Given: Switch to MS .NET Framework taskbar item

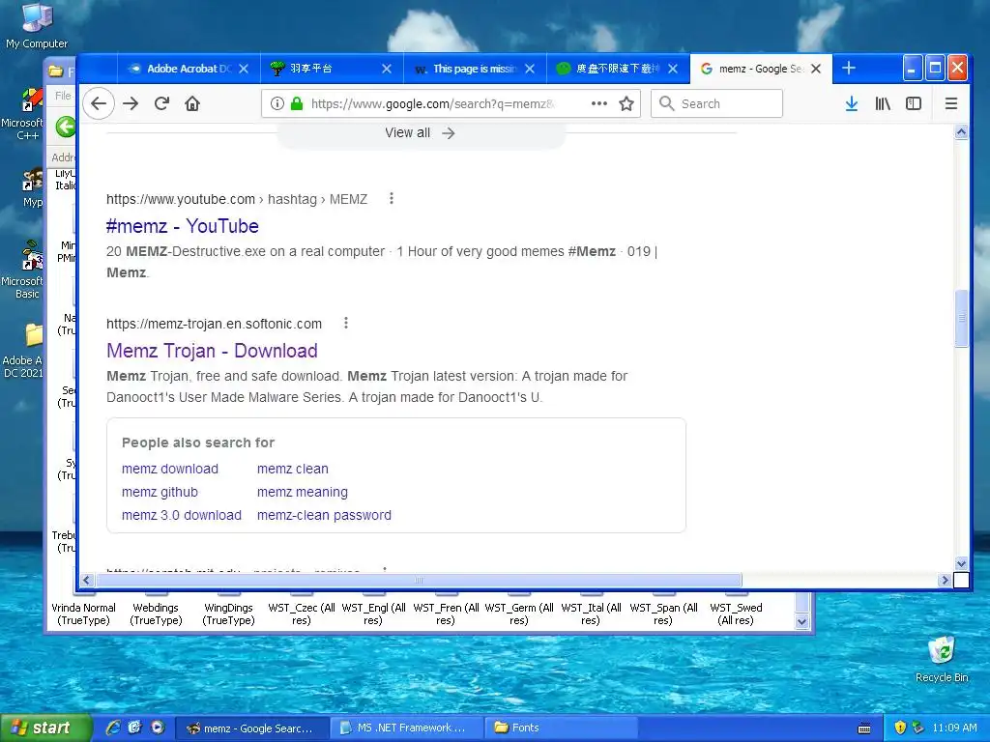Looking at the screenshot, I should (405, 728).
